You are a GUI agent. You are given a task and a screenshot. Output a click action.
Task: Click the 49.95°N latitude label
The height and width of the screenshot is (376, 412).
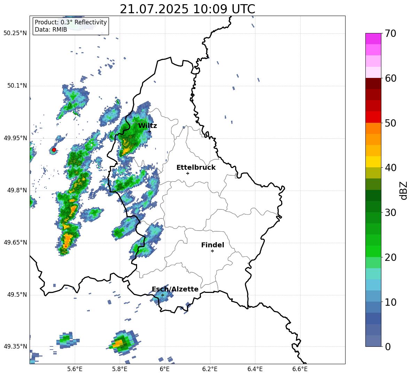[15, 138]
